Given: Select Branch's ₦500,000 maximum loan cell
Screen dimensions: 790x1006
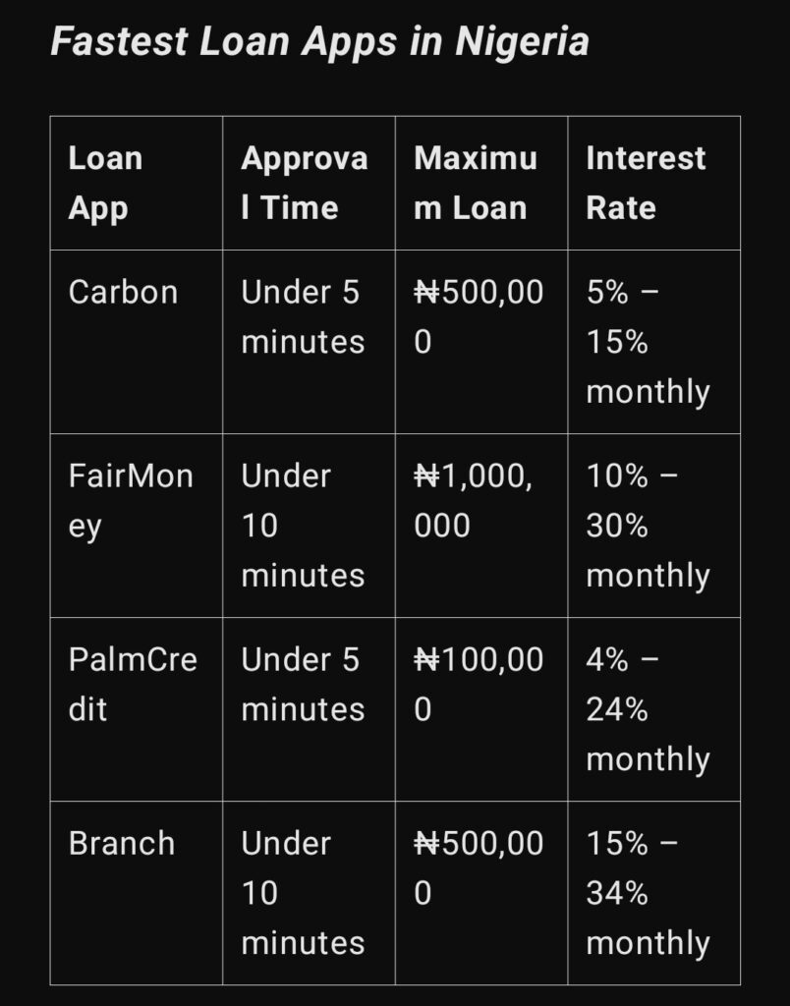Looking at the screenshot, I should coord(481,892).
